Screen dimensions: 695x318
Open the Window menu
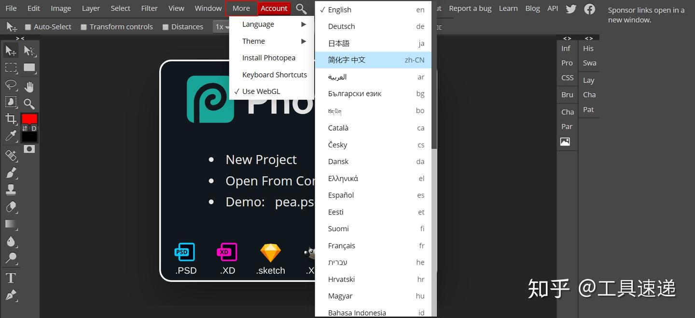tap(208, 8)
